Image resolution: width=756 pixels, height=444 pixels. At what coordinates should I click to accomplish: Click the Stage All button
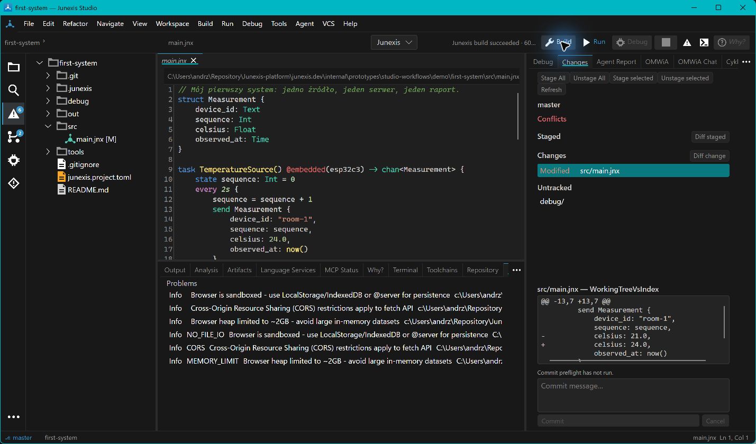[553, 78]
